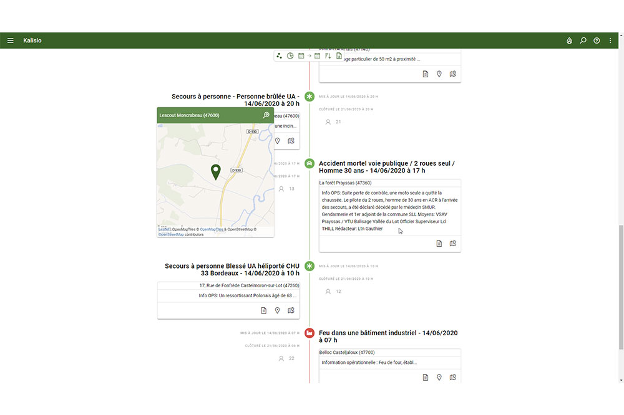Click the scrollbar up arrow
The height and width of the screenshot is (415, 624).
622,36
